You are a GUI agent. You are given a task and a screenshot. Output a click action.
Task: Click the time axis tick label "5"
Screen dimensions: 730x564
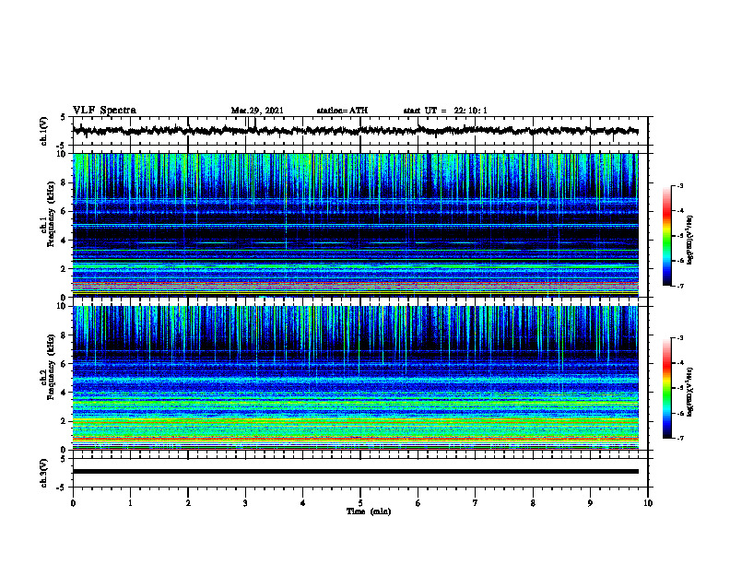(x=360, y=503)
